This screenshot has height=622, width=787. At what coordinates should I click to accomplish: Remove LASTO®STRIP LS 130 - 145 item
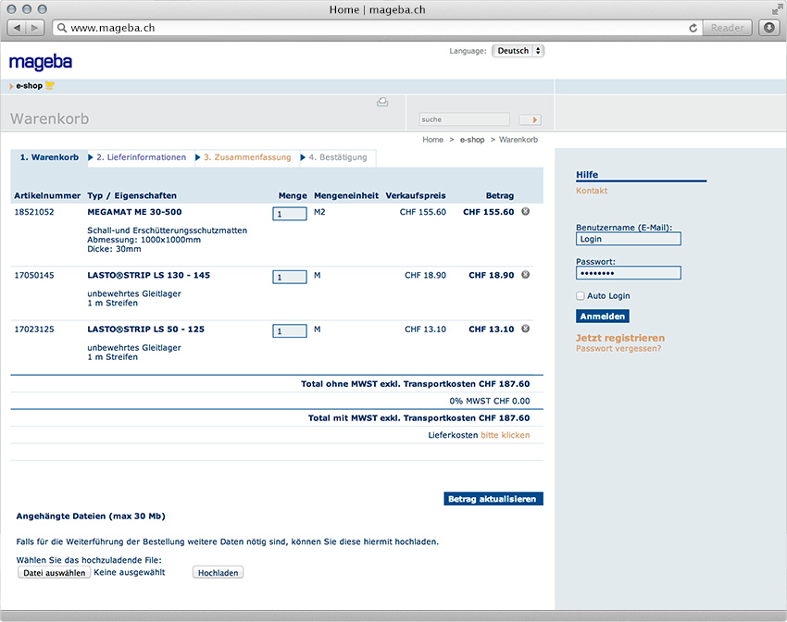click(526, 275)
